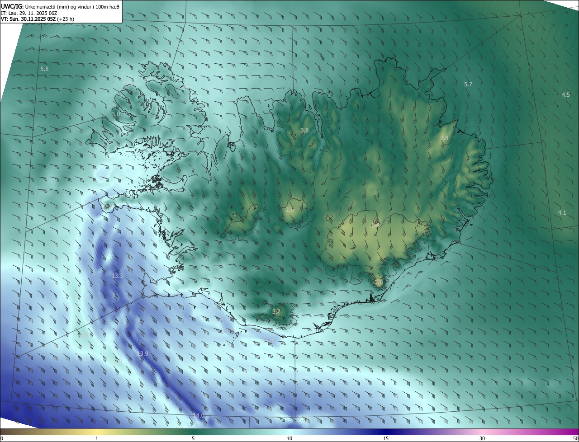
Task: Click the 4.5 value label
Action: 566,94
